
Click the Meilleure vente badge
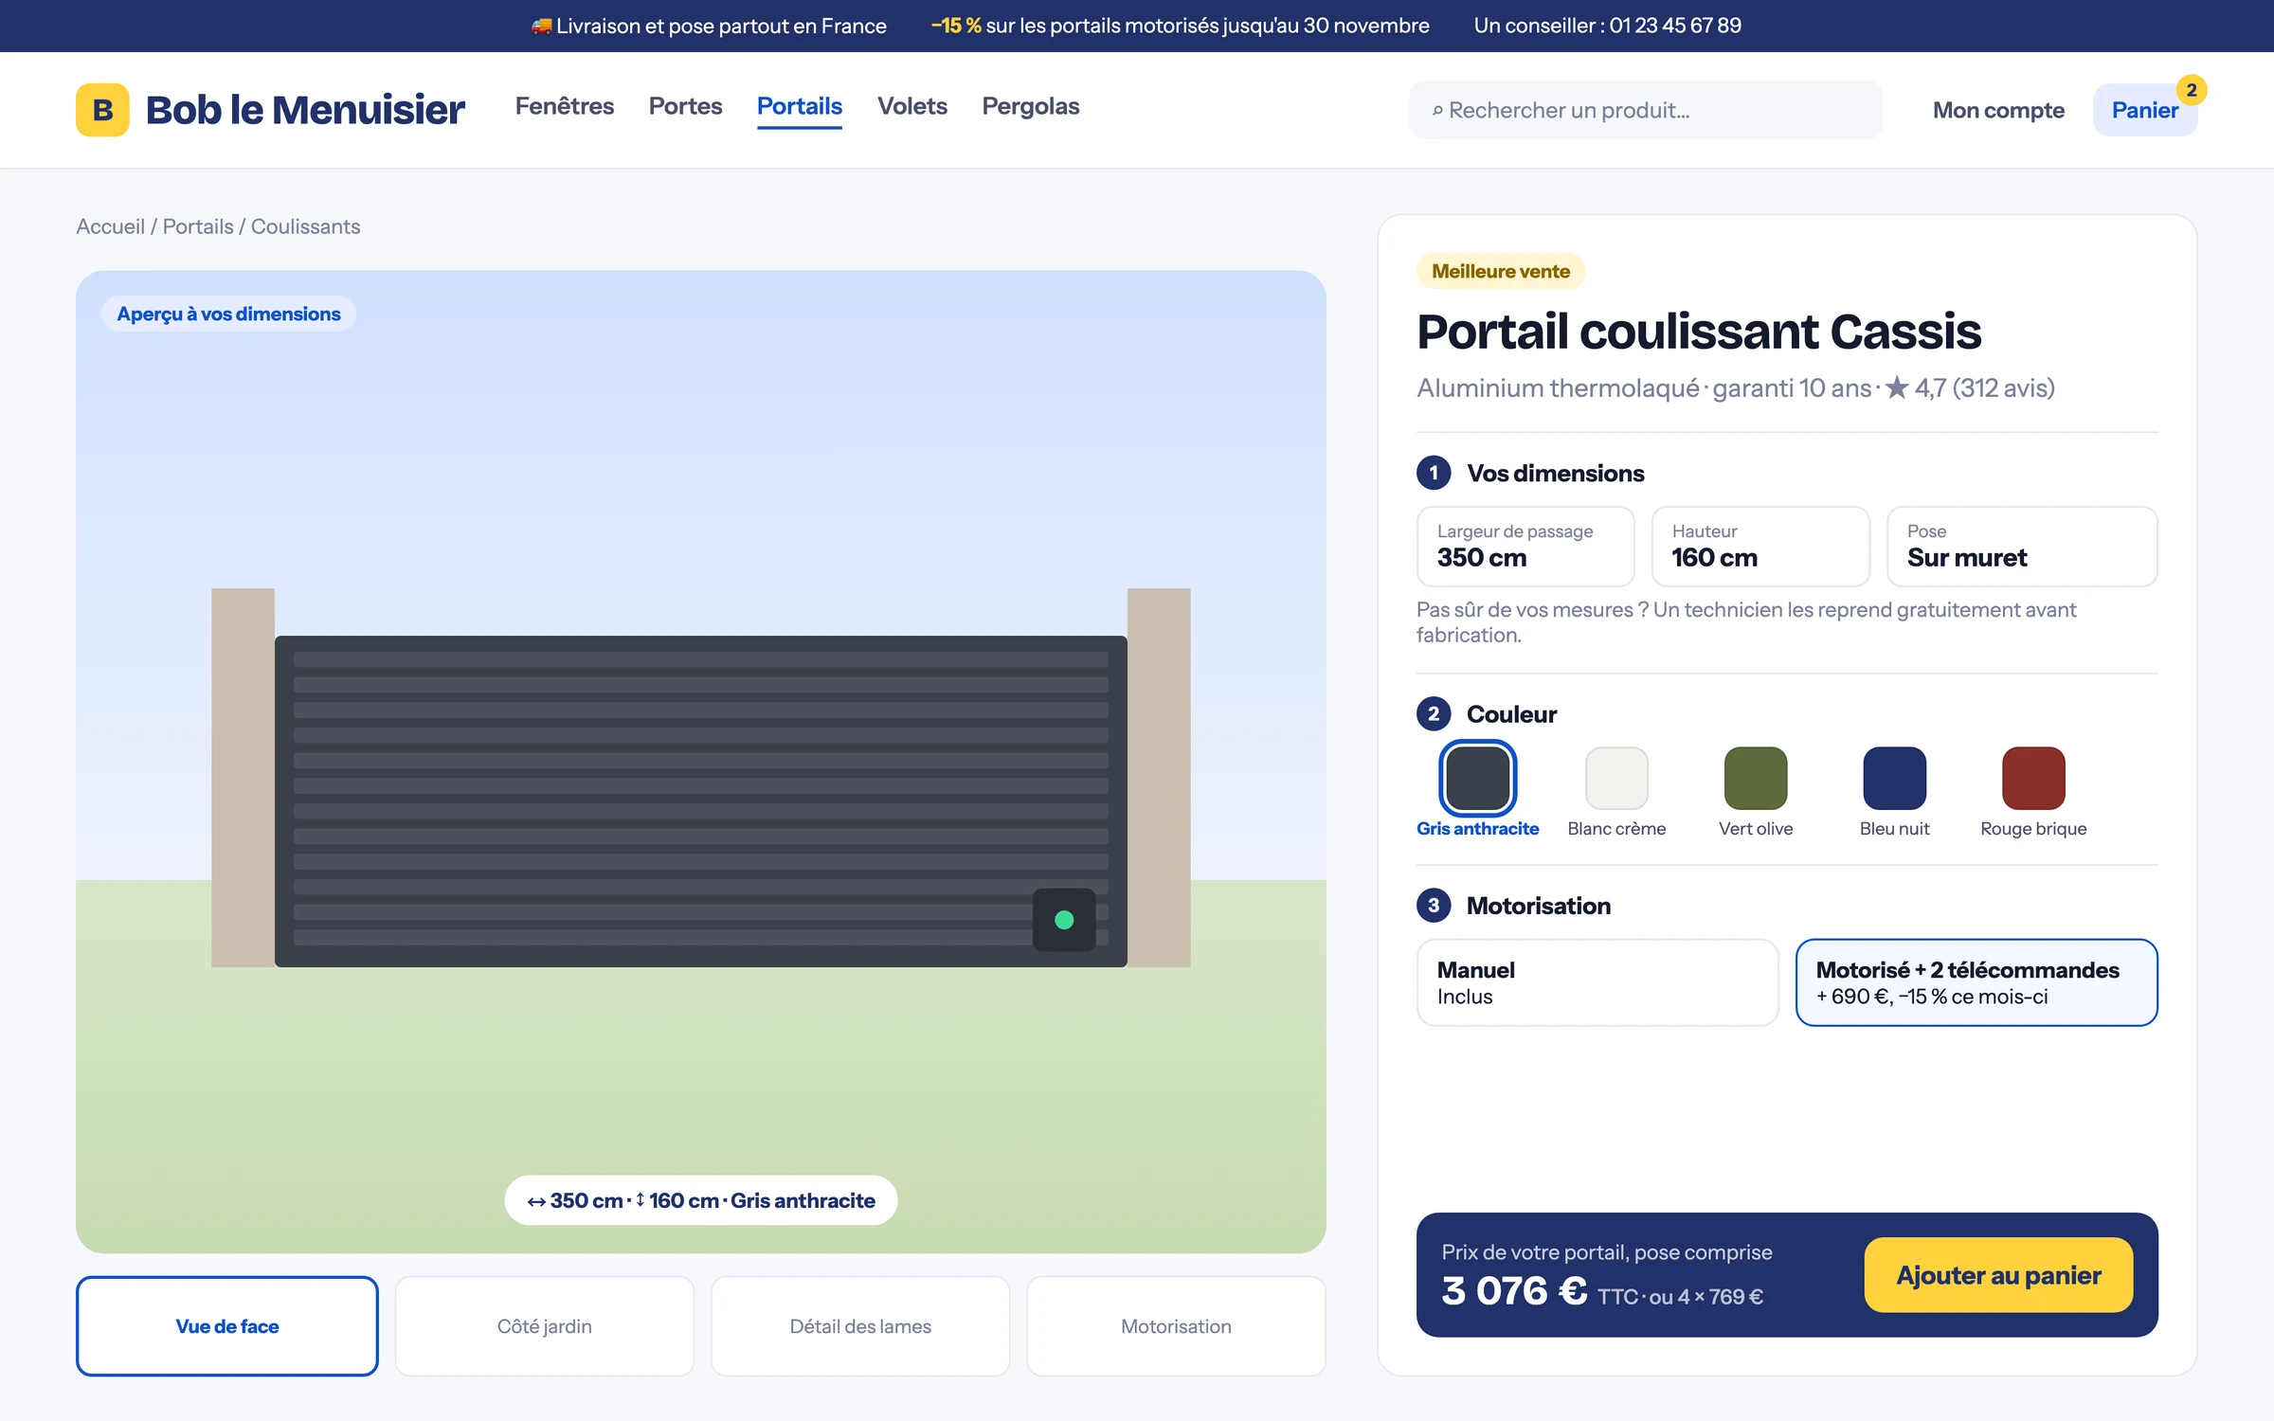click(1501, 271)
